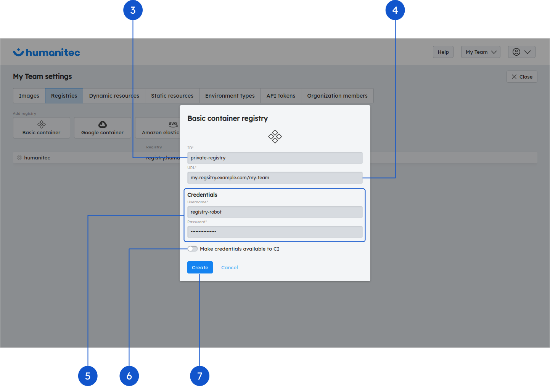Click the dialog's diamond registry icon
This screenshot has height=386, width=550.
[275, 136]
